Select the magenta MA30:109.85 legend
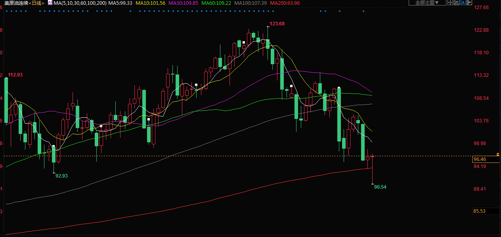501x237 pixels. [183, 3]
